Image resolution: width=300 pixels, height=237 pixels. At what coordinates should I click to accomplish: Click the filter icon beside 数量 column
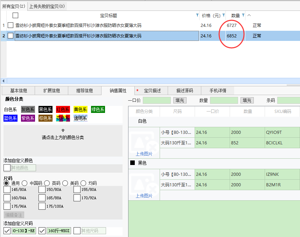click(243, 15)
